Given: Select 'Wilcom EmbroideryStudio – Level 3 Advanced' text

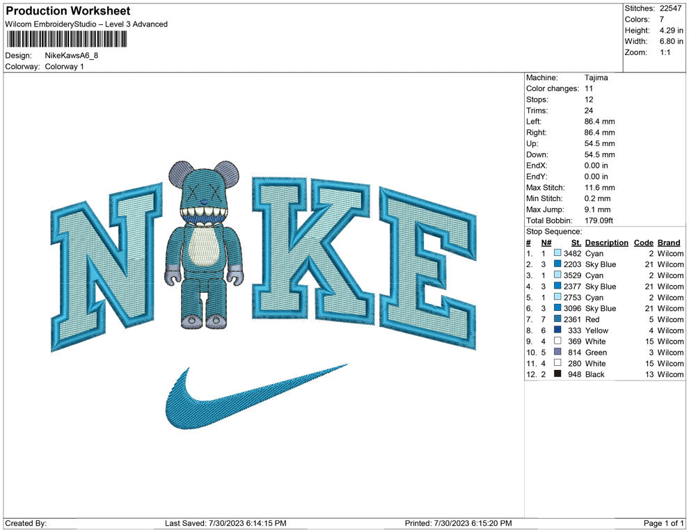Looking at the screenshot, I should [86, 24].
